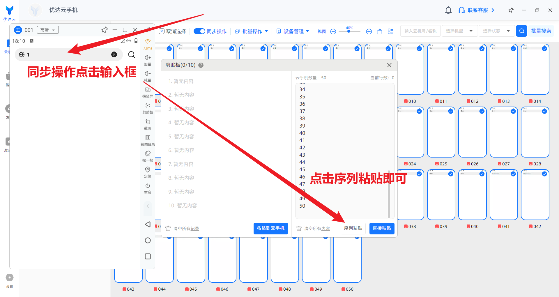Click the blue paste to cloud phone button

tap(270, 228)
